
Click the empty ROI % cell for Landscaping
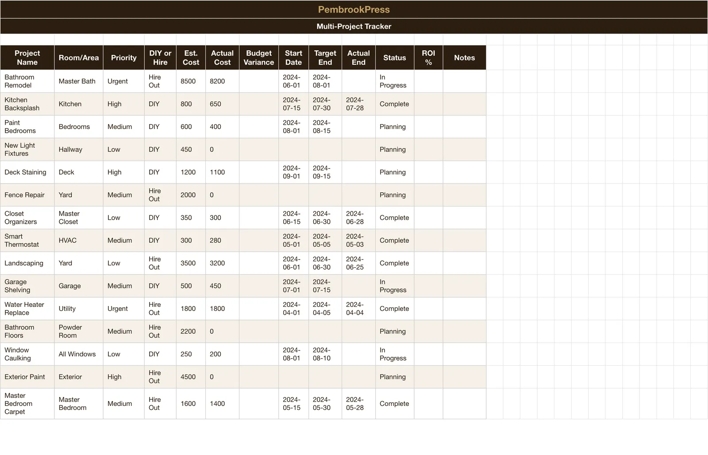pos(428,263)
